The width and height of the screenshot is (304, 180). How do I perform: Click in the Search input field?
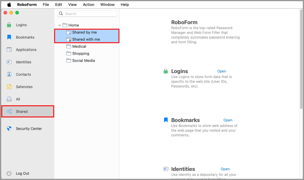(87, 14)
